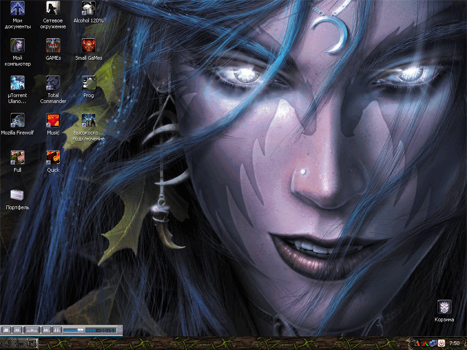Open the GAMEs folder icon
This screenshot has width=467, height=350.
(53, 46)
